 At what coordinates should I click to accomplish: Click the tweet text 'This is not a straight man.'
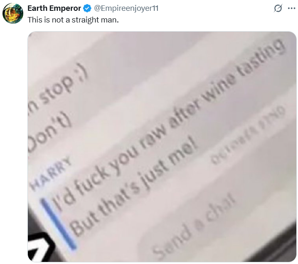click(73, 20)
